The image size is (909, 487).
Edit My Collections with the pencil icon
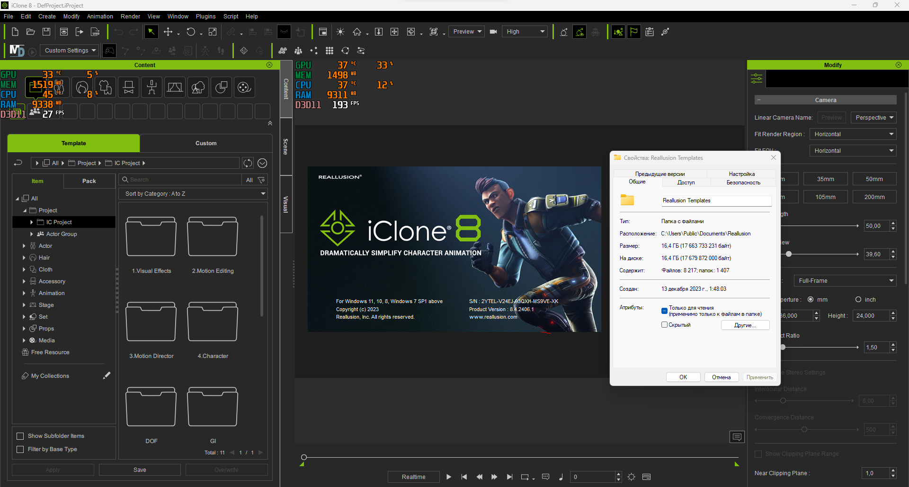(107, 375)
